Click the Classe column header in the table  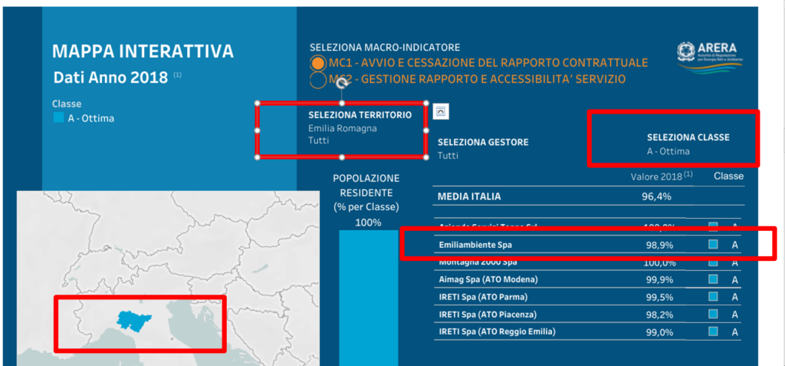click(x=728, y=176)
